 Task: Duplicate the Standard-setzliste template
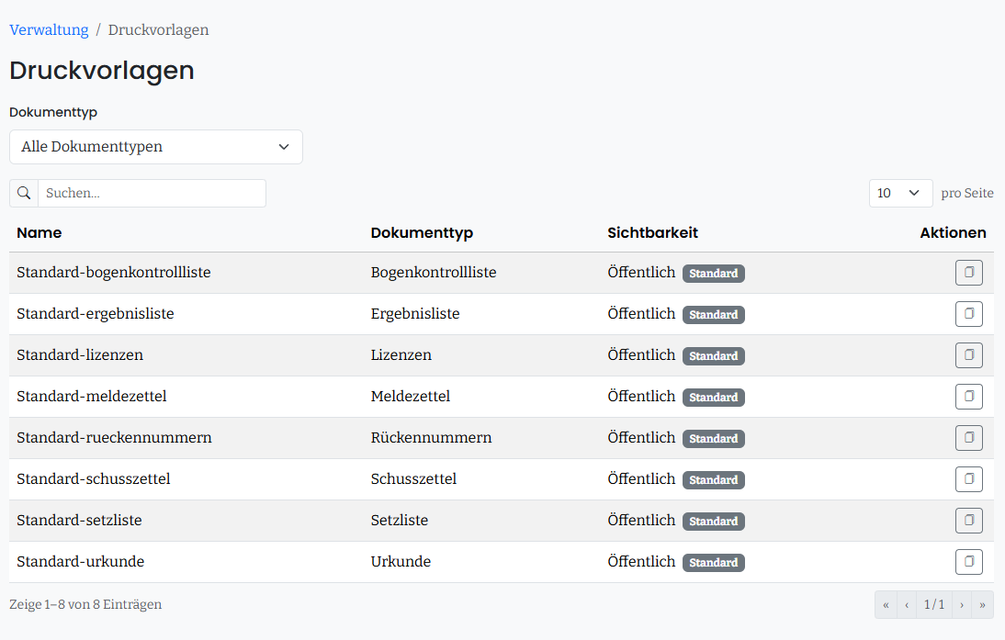pyautogui.click(x=968, y=521)
